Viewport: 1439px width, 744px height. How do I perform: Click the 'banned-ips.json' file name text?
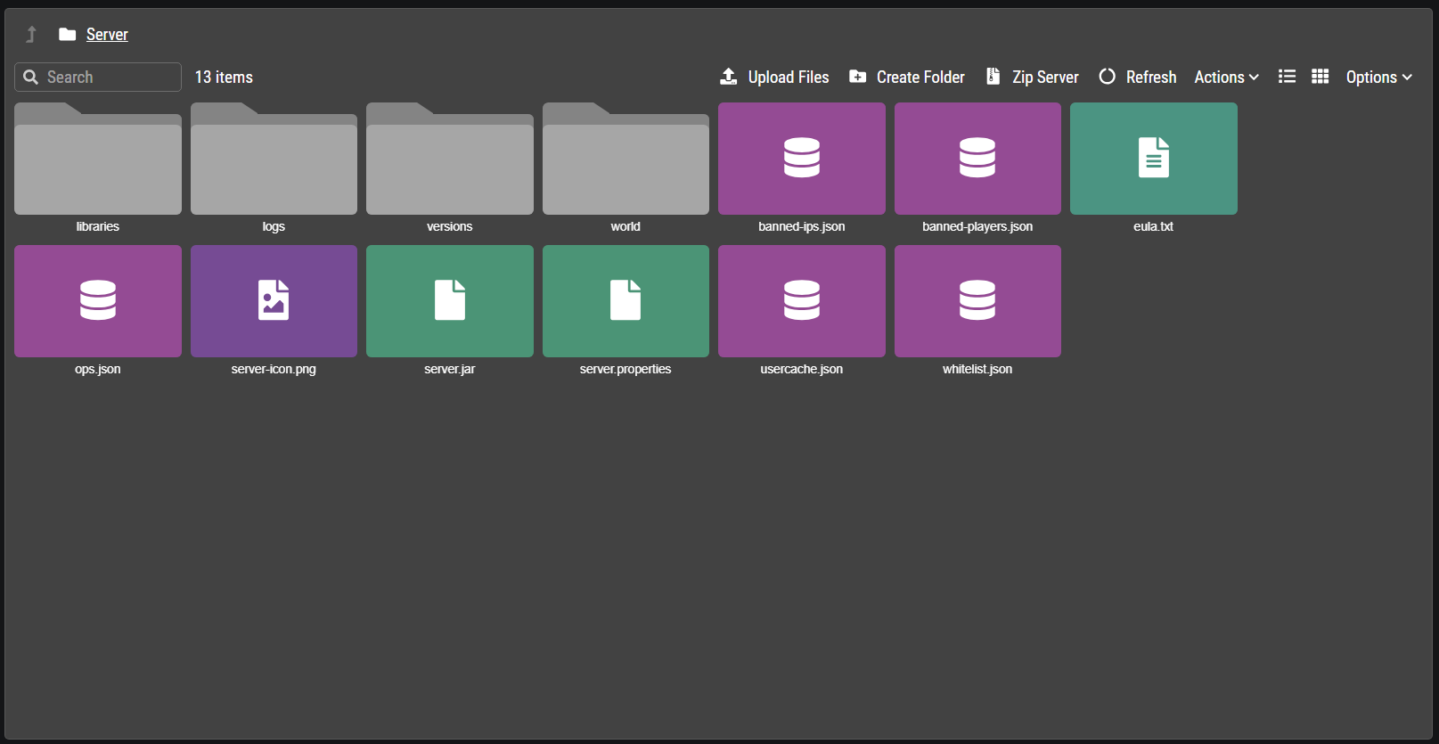pyautogui.click(x=802, y=226)
